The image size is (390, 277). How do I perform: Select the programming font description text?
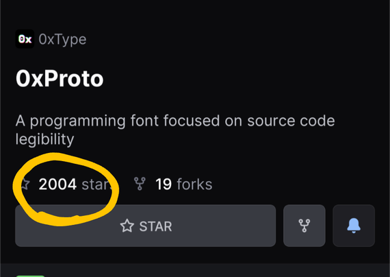click(175, 130)
